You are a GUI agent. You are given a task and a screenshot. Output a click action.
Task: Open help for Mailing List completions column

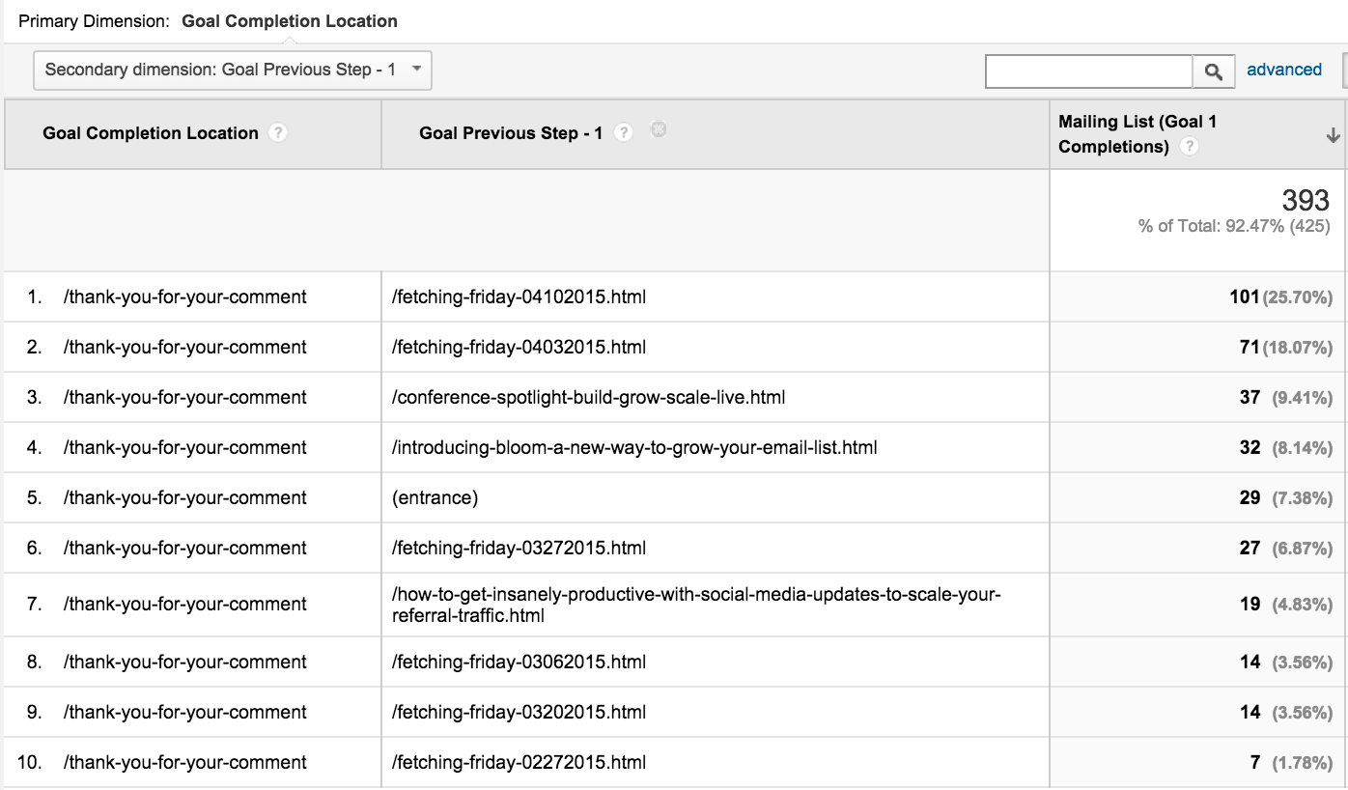tap(1190, 147)
